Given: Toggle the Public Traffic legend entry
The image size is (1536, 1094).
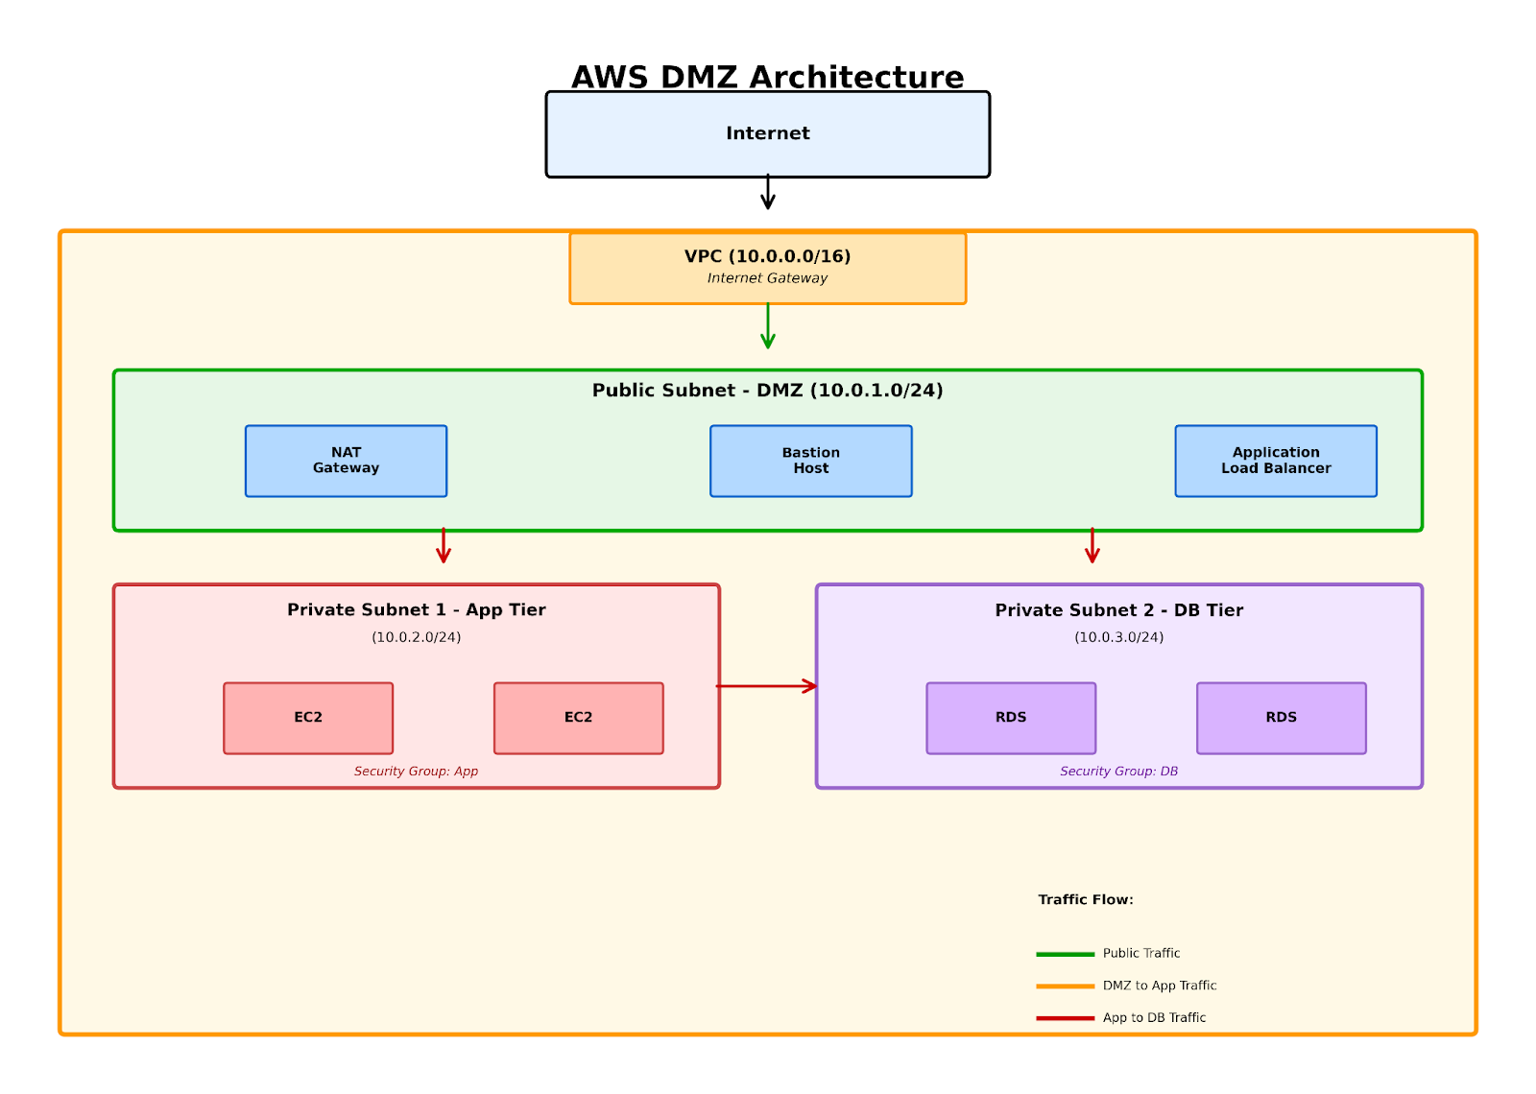Looking at the screenshot, I should (x=1140, y=953).
